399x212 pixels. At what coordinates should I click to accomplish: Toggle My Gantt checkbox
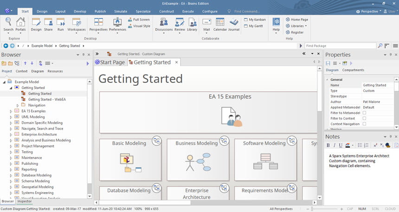246,26
